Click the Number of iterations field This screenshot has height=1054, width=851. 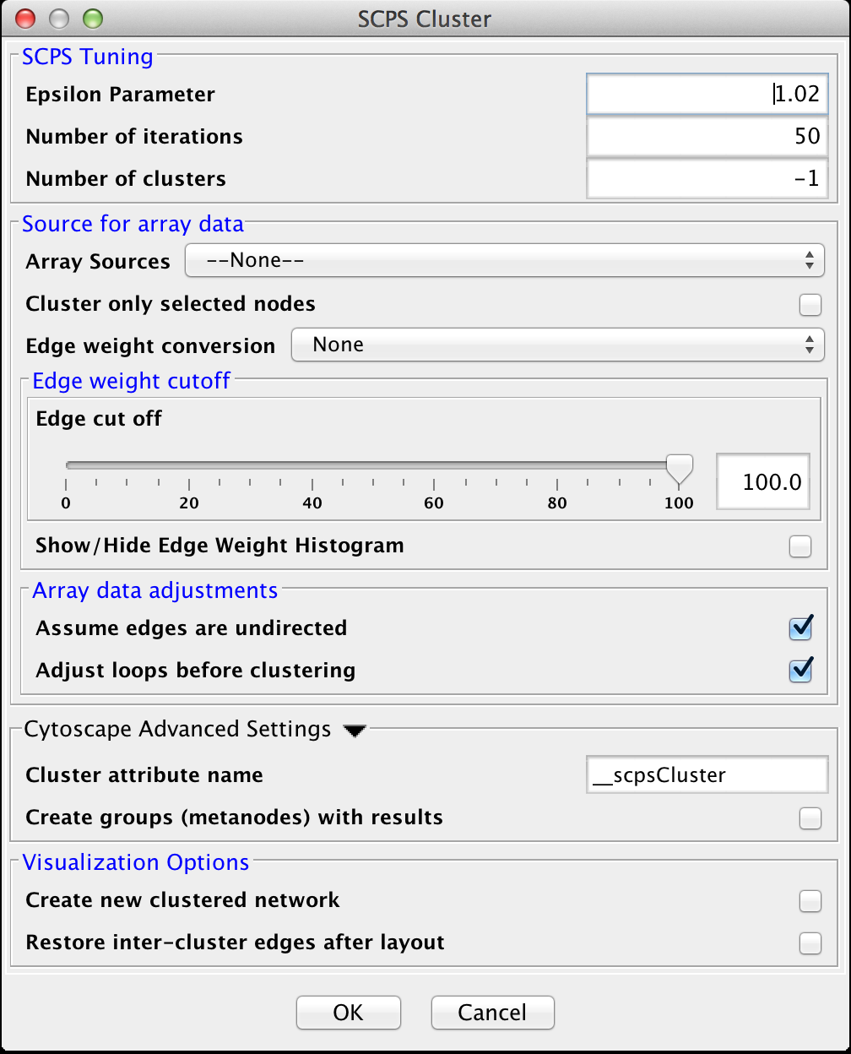click(x=706, y=136)
